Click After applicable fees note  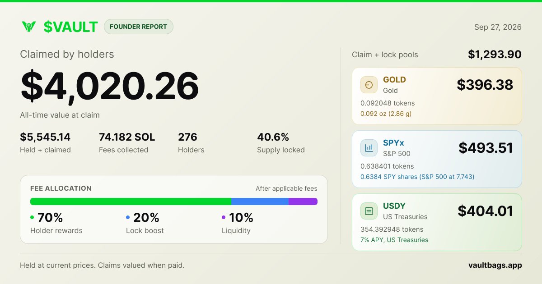(x=286, y=188)
